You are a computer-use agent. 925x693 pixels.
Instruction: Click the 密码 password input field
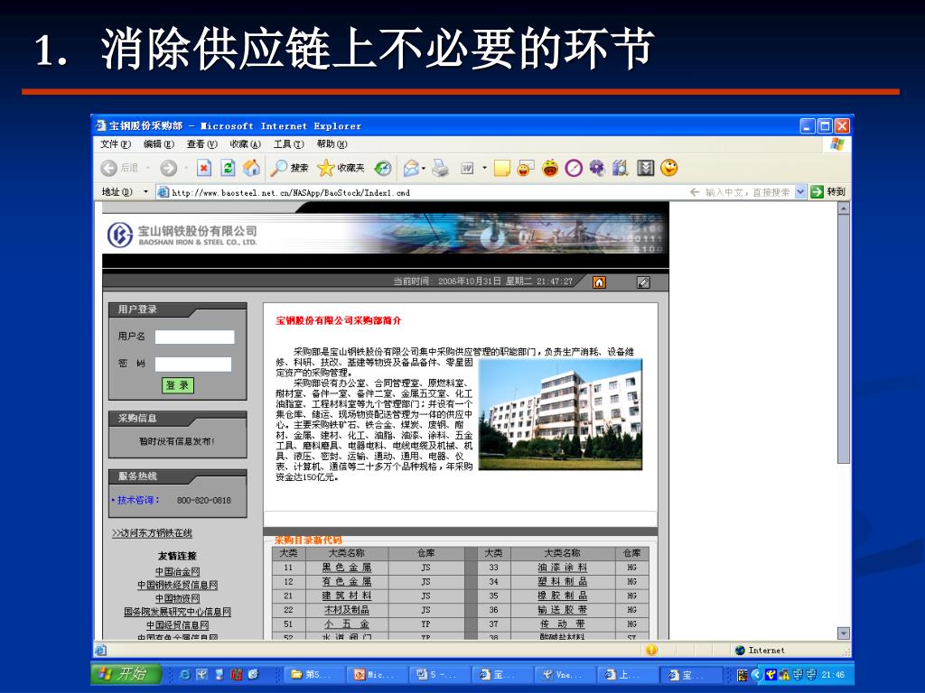pyautogui.click(x=193, y=365)
